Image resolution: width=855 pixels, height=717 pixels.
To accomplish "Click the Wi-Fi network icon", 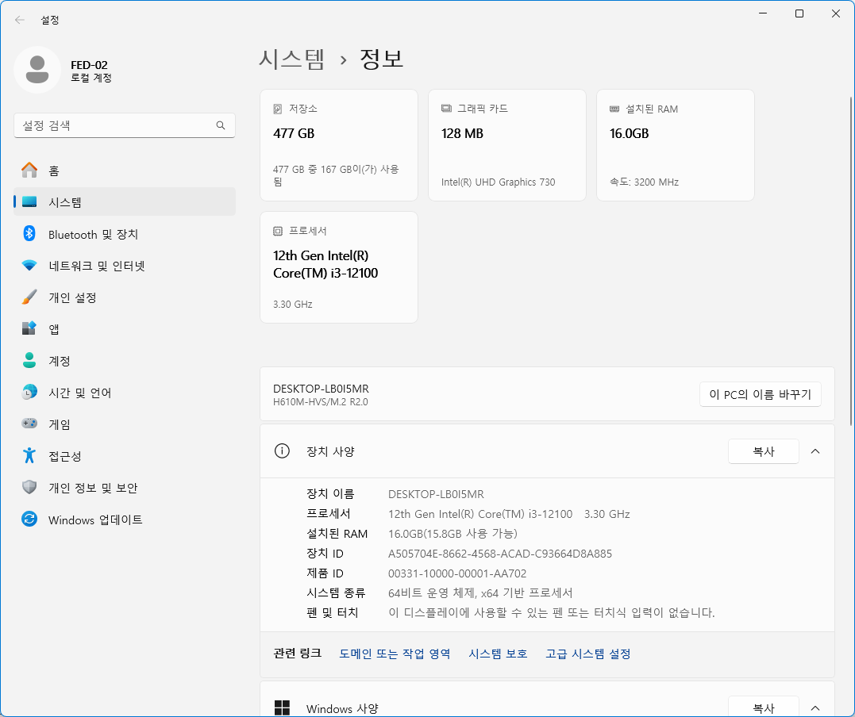I will click(x=29, y=266).
